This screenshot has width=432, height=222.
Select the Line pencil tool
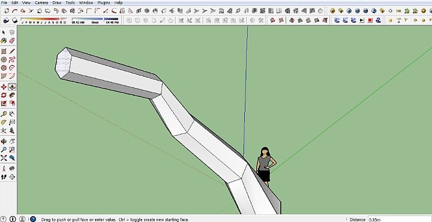pyautogui.click(x=12, y=51)
